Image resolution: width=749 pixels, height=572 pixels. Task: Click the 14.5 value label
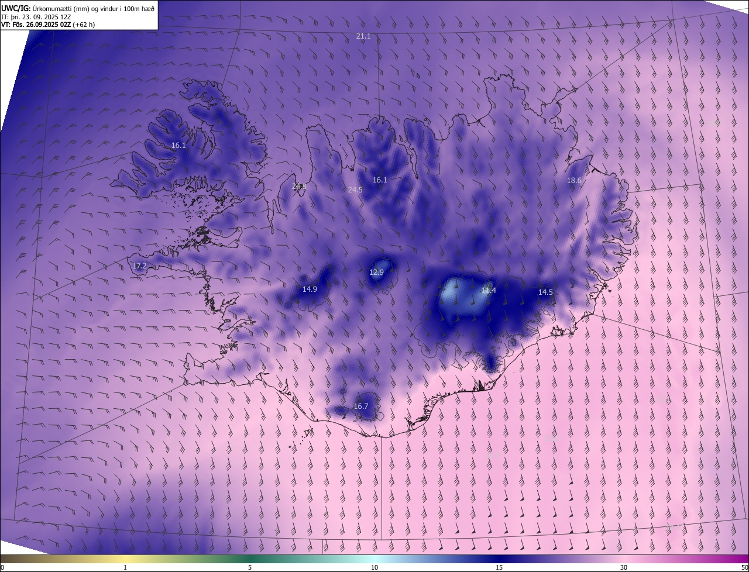545,292
